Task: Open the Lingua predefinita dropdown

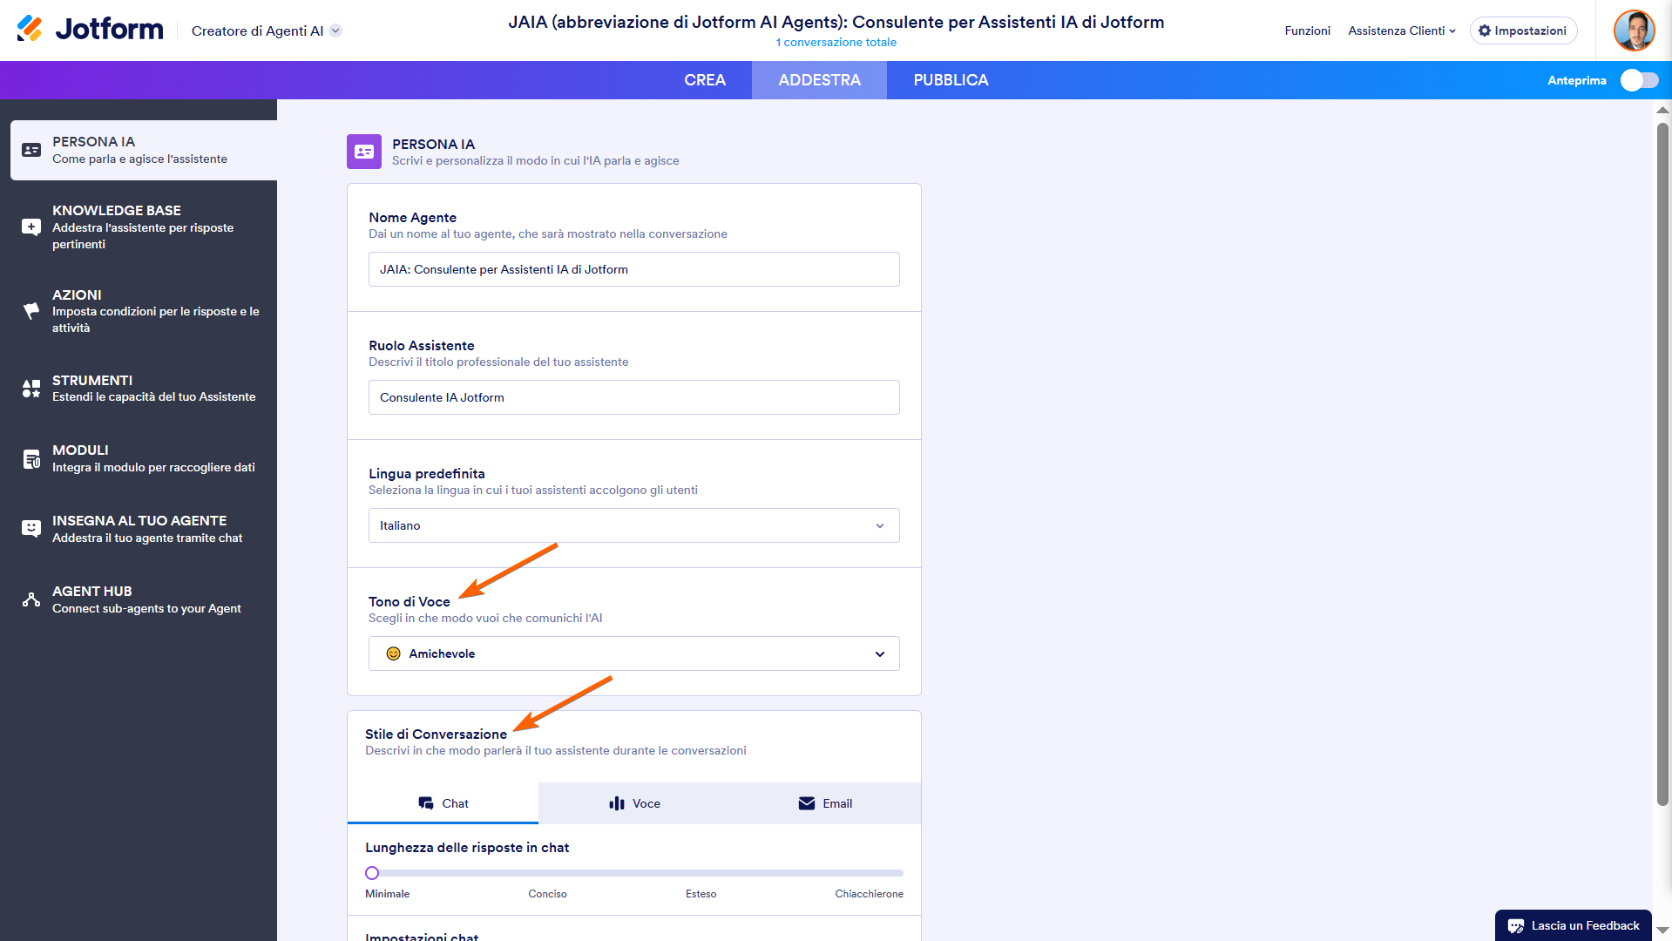Action: [x=633, y=525]
